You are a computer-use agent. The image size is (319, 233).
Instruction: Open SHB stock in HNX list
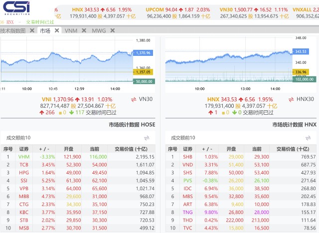[x=187, y=157]
